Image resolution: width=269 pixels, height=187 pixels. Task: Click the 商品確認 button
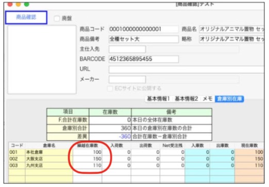(x=26, y=18)
